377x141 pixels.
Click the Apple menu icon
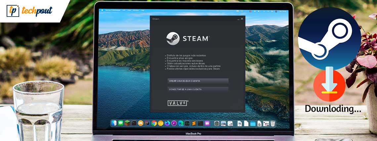pyautogui.click(x=102, y=11)
